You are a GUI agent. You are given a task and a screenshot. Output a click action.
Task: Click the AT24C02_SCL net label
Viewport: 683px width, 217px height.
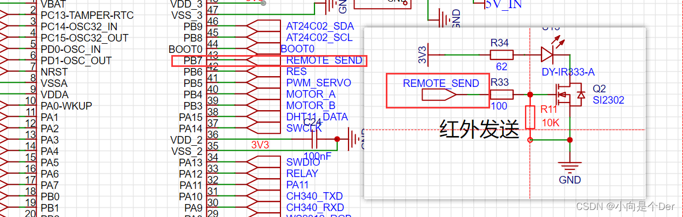coord(319,37)
